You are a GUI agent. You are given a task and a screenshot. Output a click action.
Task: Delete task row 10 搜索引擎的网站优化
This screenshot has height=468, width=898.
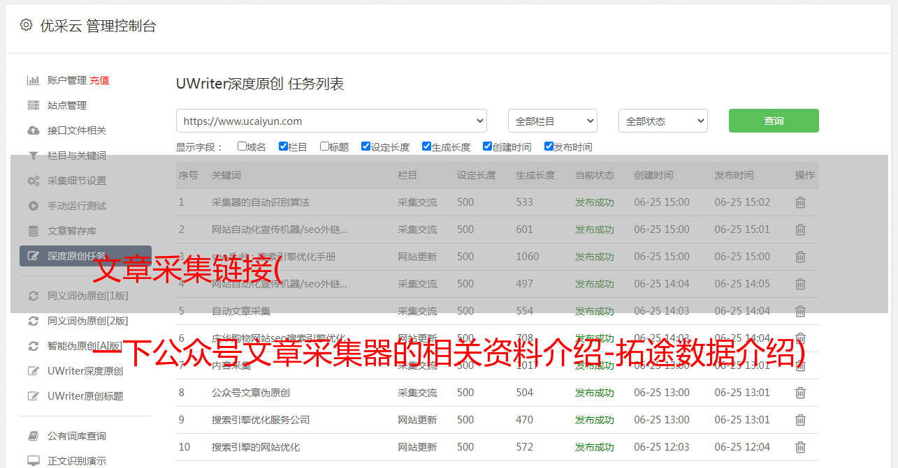(800, 447)
